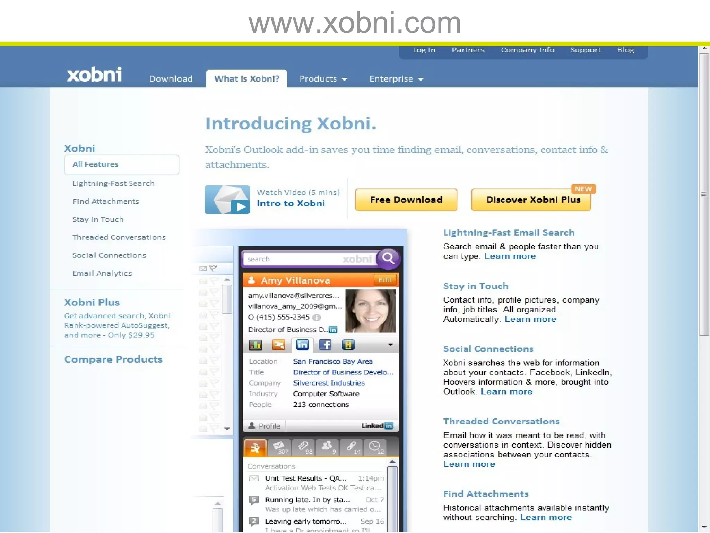This screenshot has width=710, height=533.
Task: Open the attachments paperclip icon tab
Action: tap(303, 447)
